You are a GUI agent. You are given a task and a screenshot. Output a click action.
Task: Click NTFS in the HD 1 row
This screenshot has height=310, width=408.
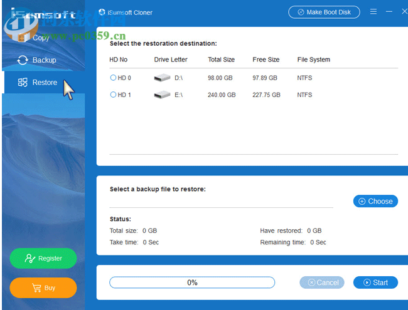(304, 95)
